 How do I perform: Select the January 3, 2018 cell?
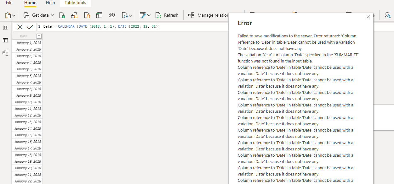click(27, 56)
